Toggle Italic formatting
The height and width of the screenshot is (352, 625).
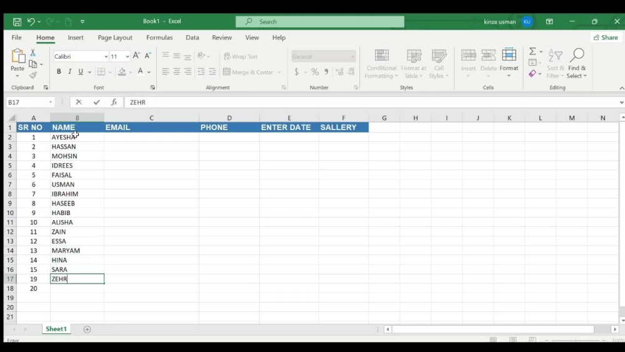[x=70, y=72]
